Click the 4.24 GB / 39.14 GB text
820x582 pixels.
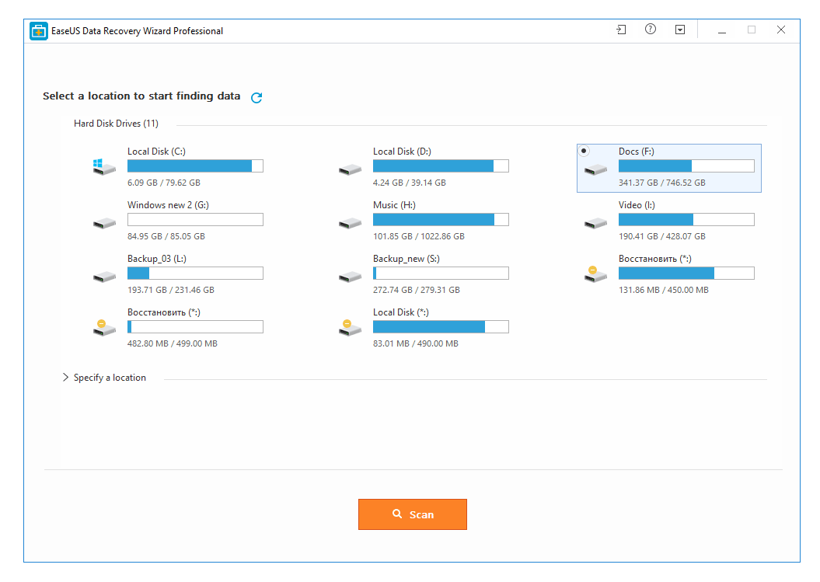[x=410, y=183]
